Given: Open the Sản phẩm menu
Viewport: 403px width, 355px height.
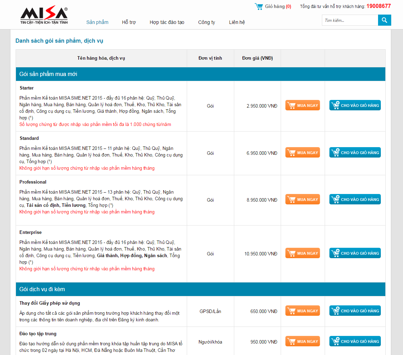Looking at the screenshot, I should tap(97, 22).
